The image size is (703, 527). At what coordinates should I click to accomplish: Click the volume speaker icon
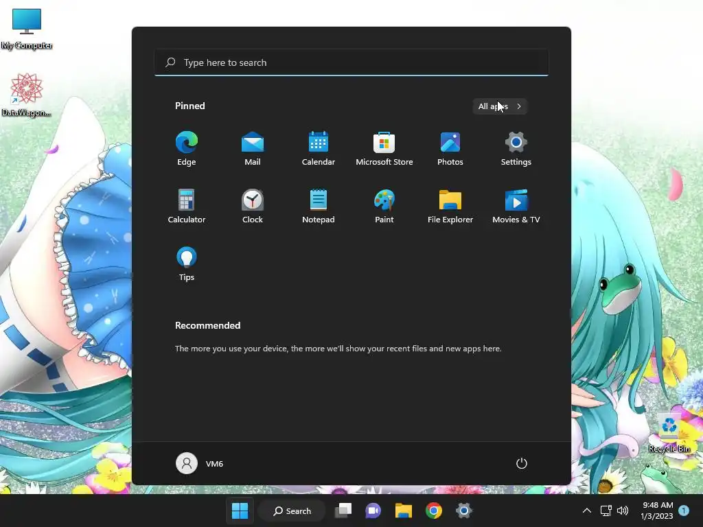click(622, 511)
